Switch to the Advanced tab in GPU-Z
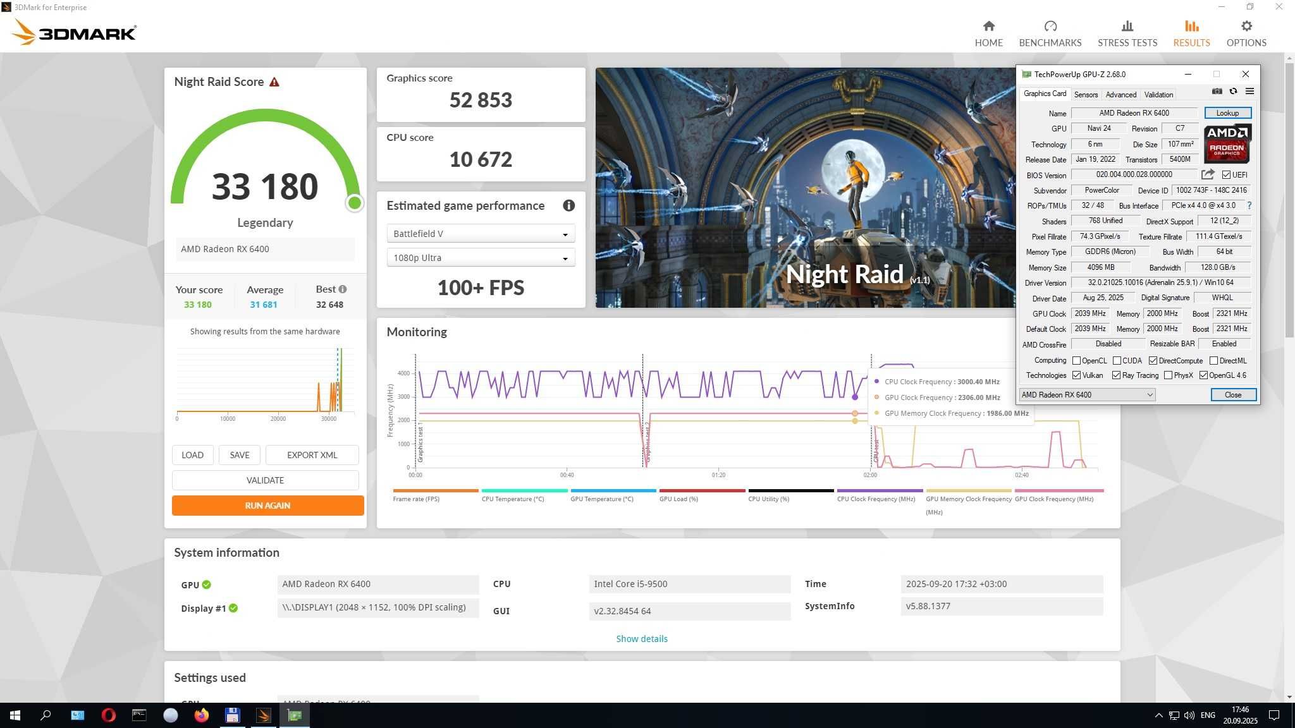The image size is (1295, 728). pos(1120,95)
